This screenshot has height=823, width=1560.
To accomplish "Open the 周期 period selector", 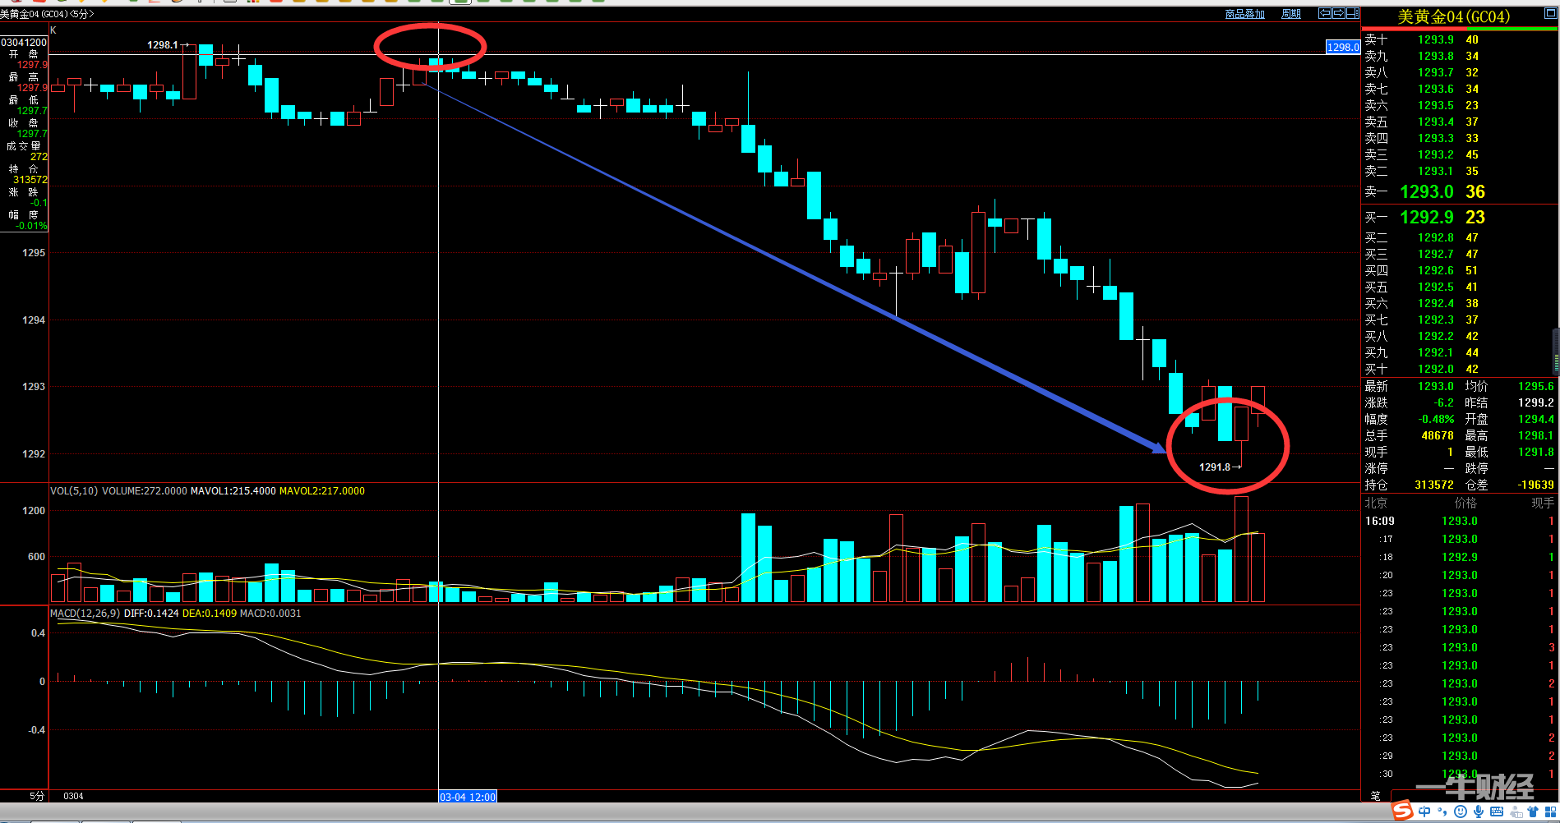I will [1291, 14].
